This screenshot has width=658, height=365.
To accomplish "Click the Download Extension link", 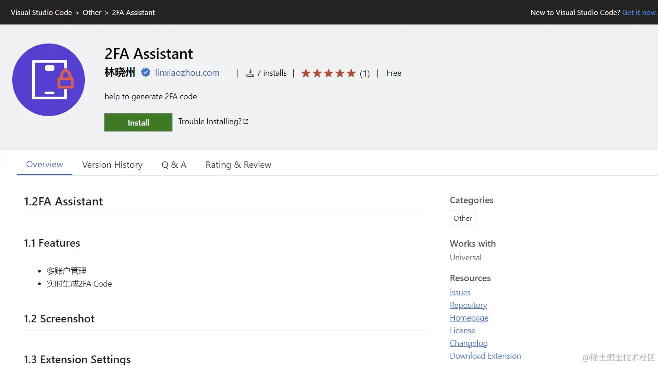I will pyautogui.click(x=485, y=356).
